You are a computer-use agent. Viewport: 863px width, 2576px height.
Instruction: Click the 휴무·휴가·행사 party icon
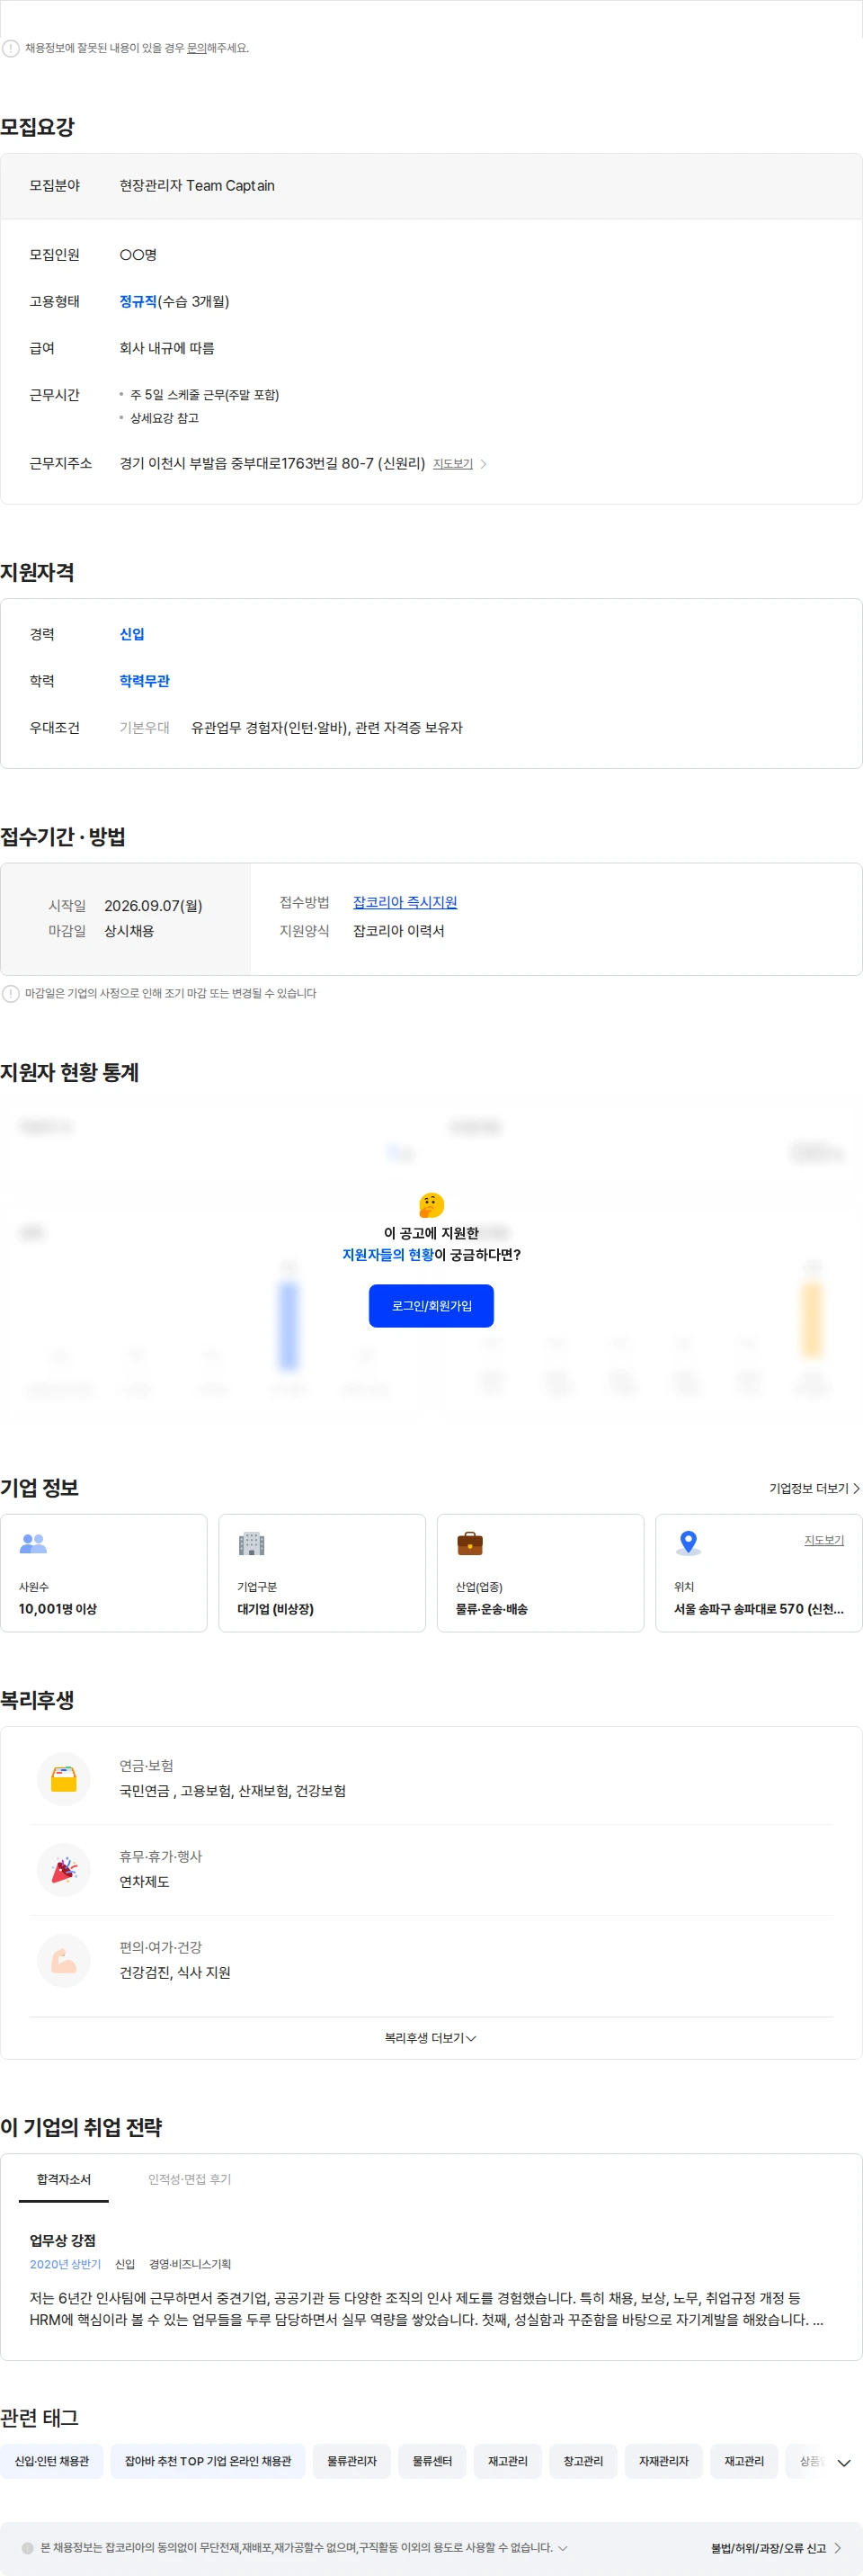tap(64, 1869)
